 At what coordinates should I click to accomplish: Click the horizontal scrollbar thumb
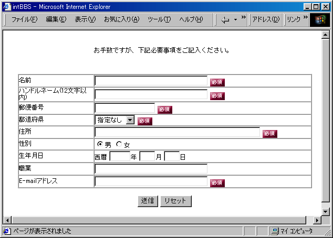click(159, 220)
